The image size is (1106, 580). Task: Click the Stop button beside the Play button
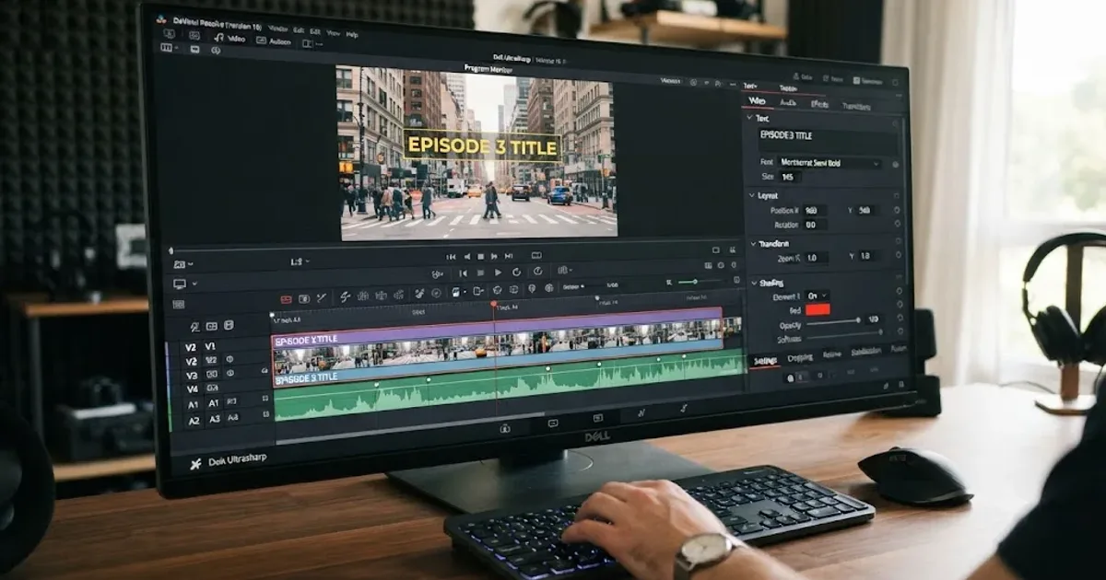click(480, 273)
